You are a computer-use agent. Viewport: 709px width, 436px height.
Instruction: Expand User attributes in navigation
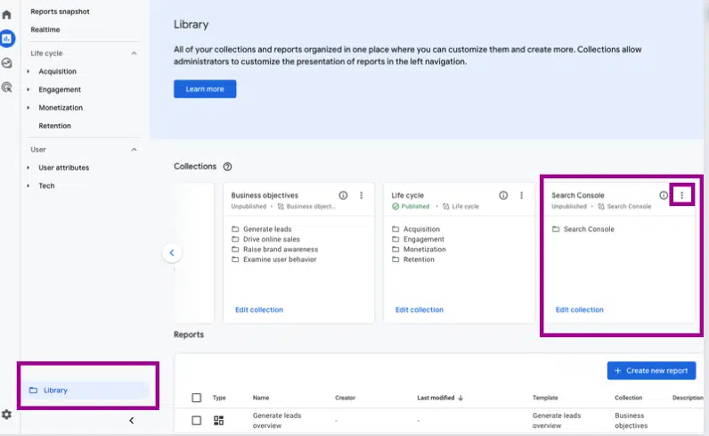[x=28, y=168]
